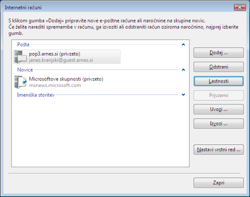This screenshot has height=197, width=250.
Task: Click the Novice group header label
Action: click(x=25, y=69)
